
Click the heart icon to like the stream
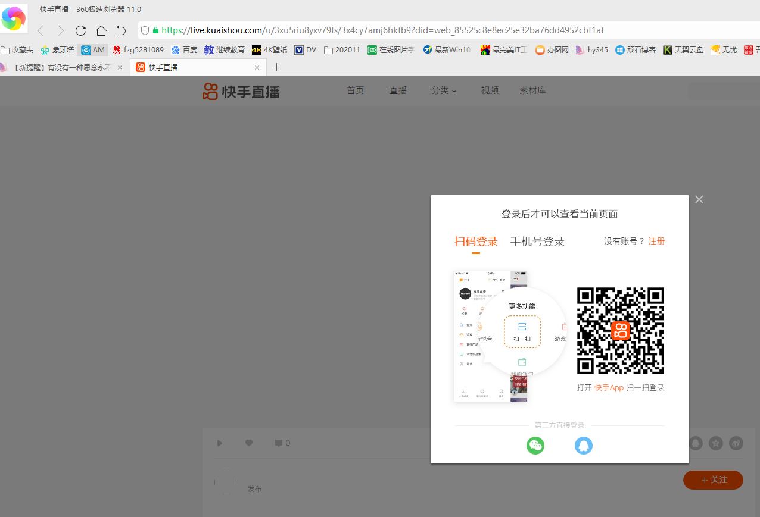249,443
